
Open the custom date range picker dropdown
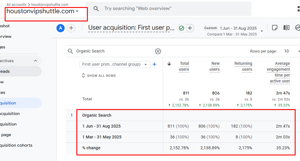pos(262,30)
